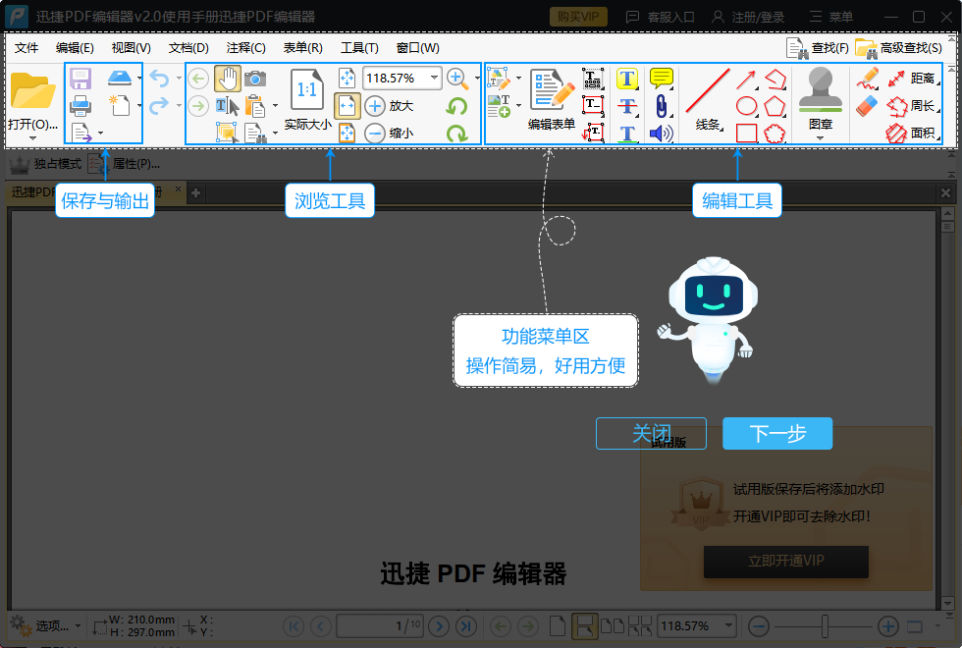The image size is (962, 648).
Task: Open the 工具(T) menu
Action: pyautogui.click(x=359, y=48)
